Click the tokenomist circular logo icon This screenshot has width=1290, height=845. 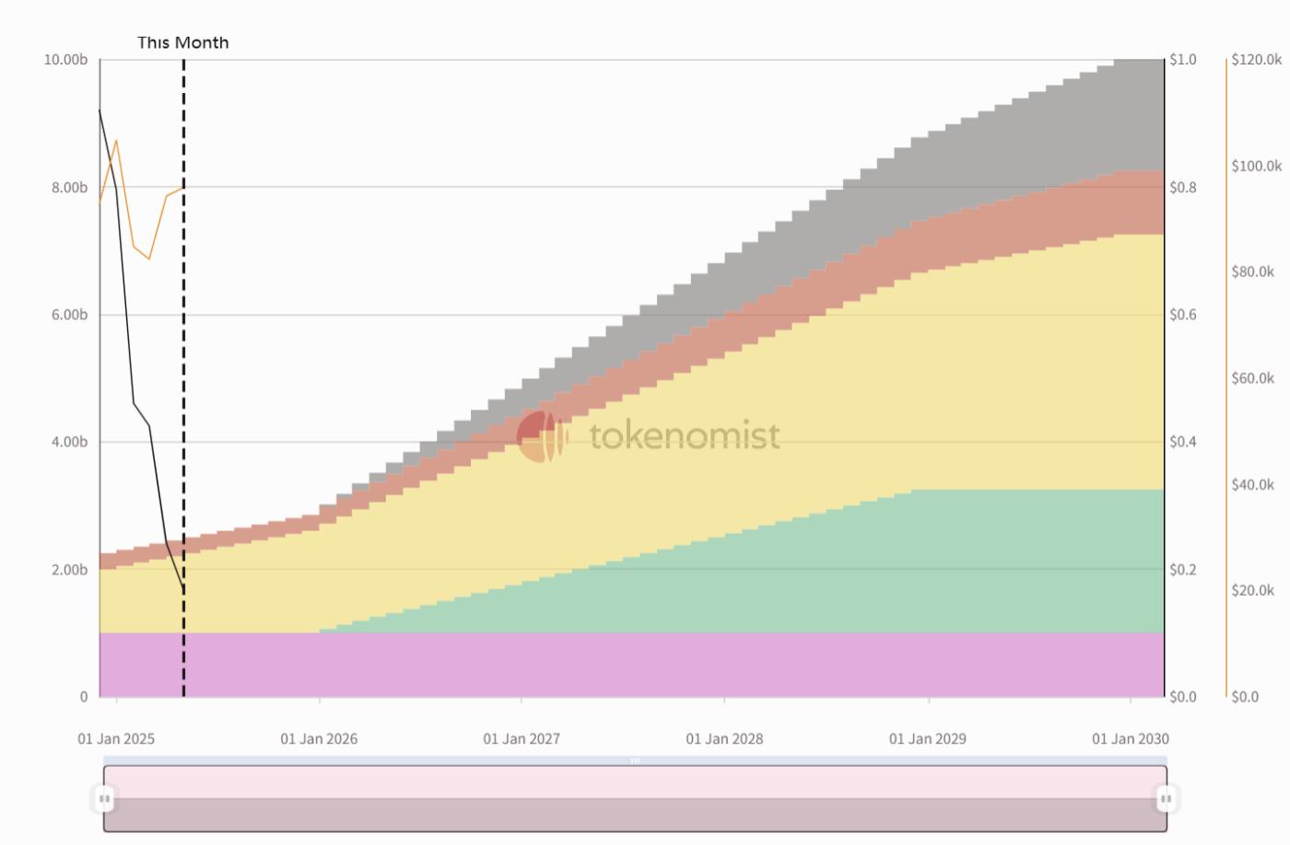(x=541, y=436)
